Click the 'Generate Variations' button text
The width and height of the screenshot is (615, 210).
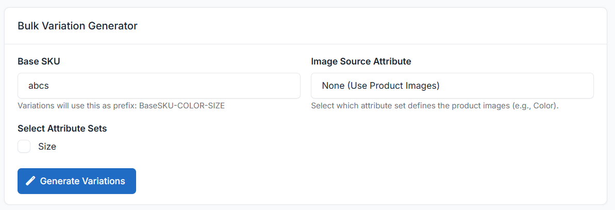82,181
